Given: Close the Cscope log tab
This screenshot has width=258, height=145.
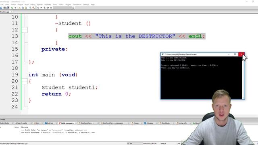Looking at the screenshot, I should pos(141,123).
